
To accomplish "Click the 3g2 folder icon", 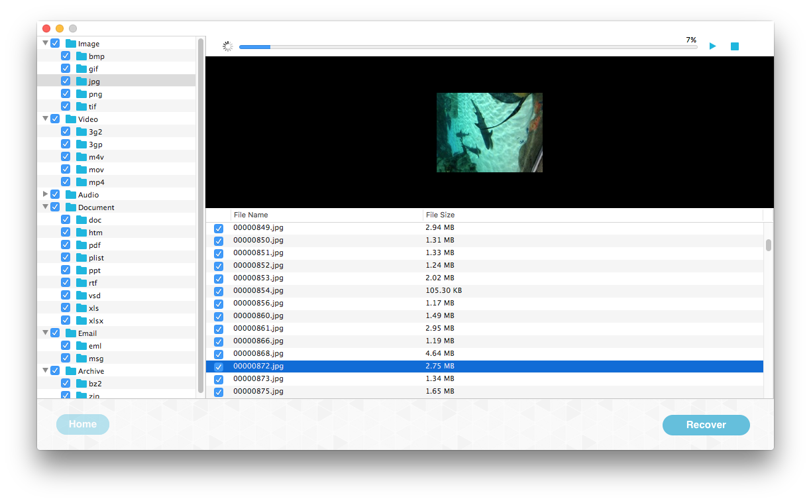I will 81,132.
